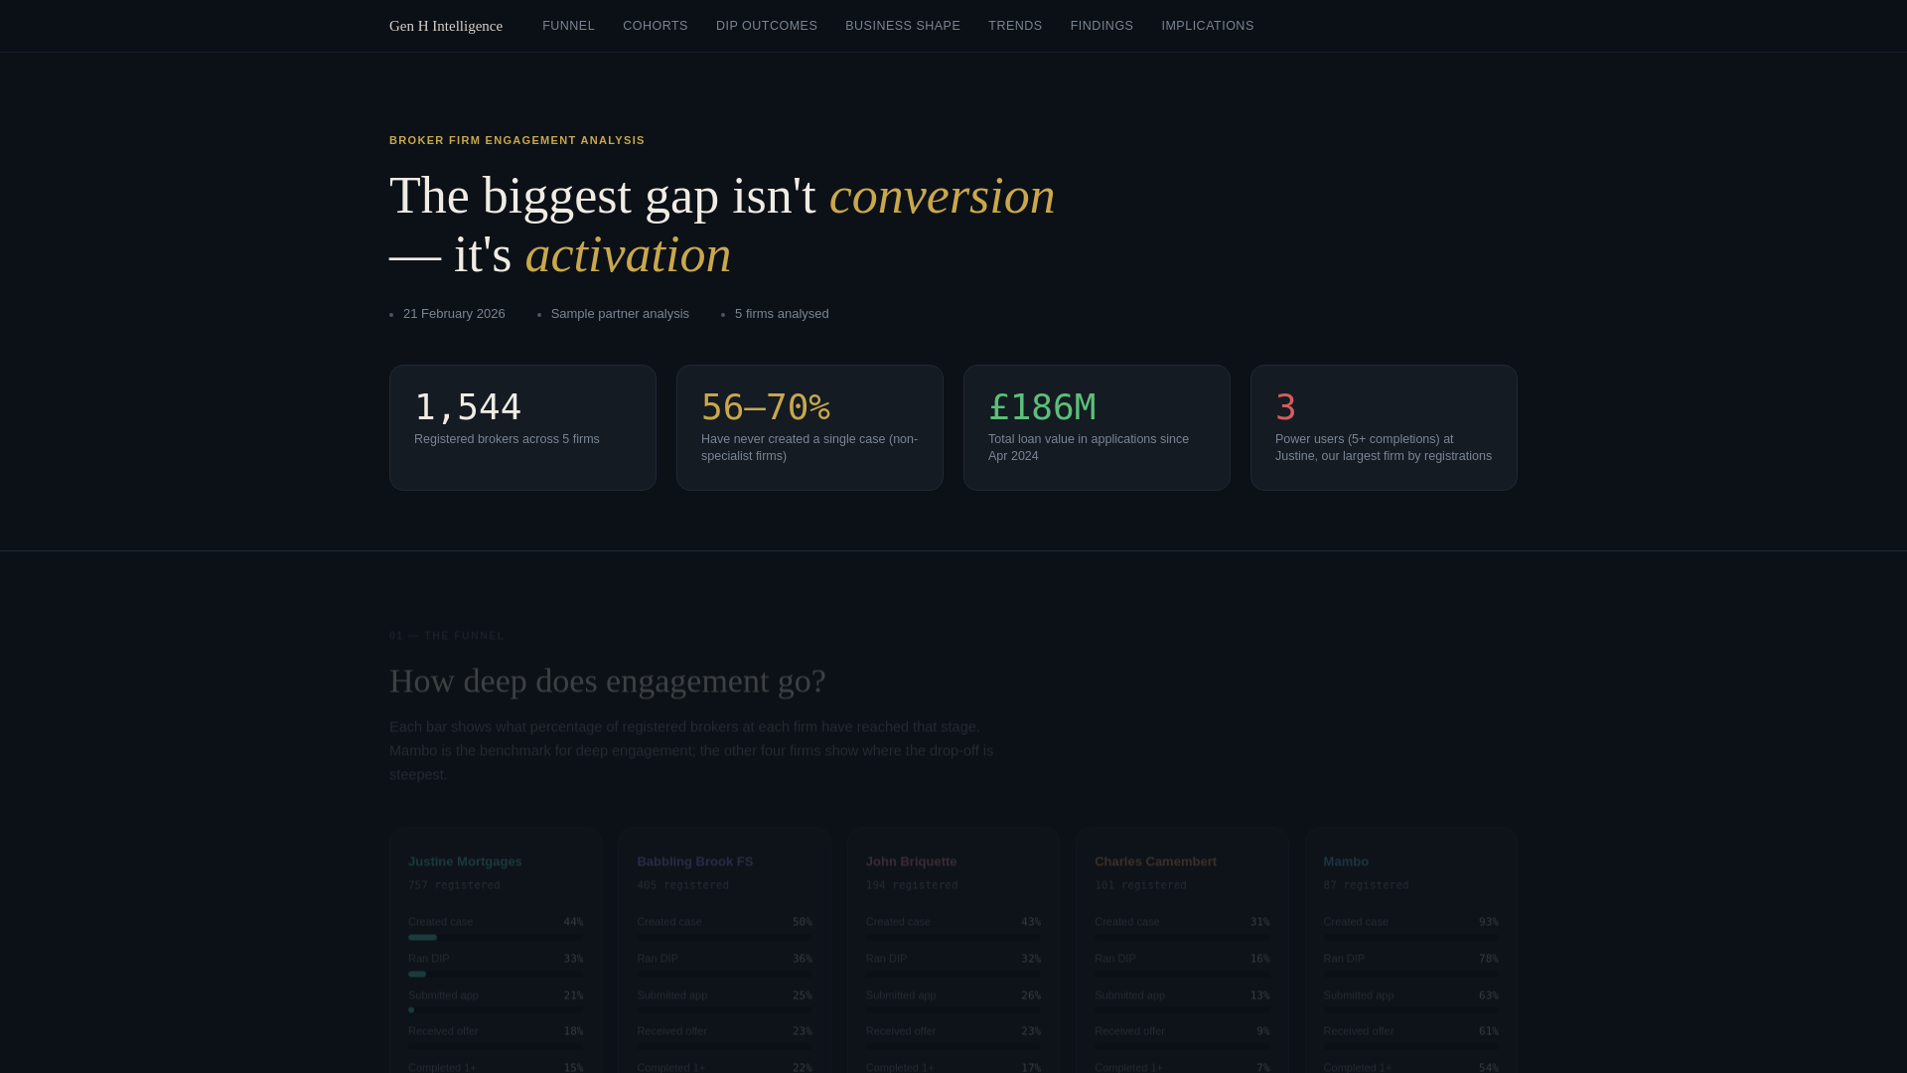Click Mambo Ran DIP 78% value
Image resolution: width=1907 pixels, height=1073 pixels.
point(1488,959)
